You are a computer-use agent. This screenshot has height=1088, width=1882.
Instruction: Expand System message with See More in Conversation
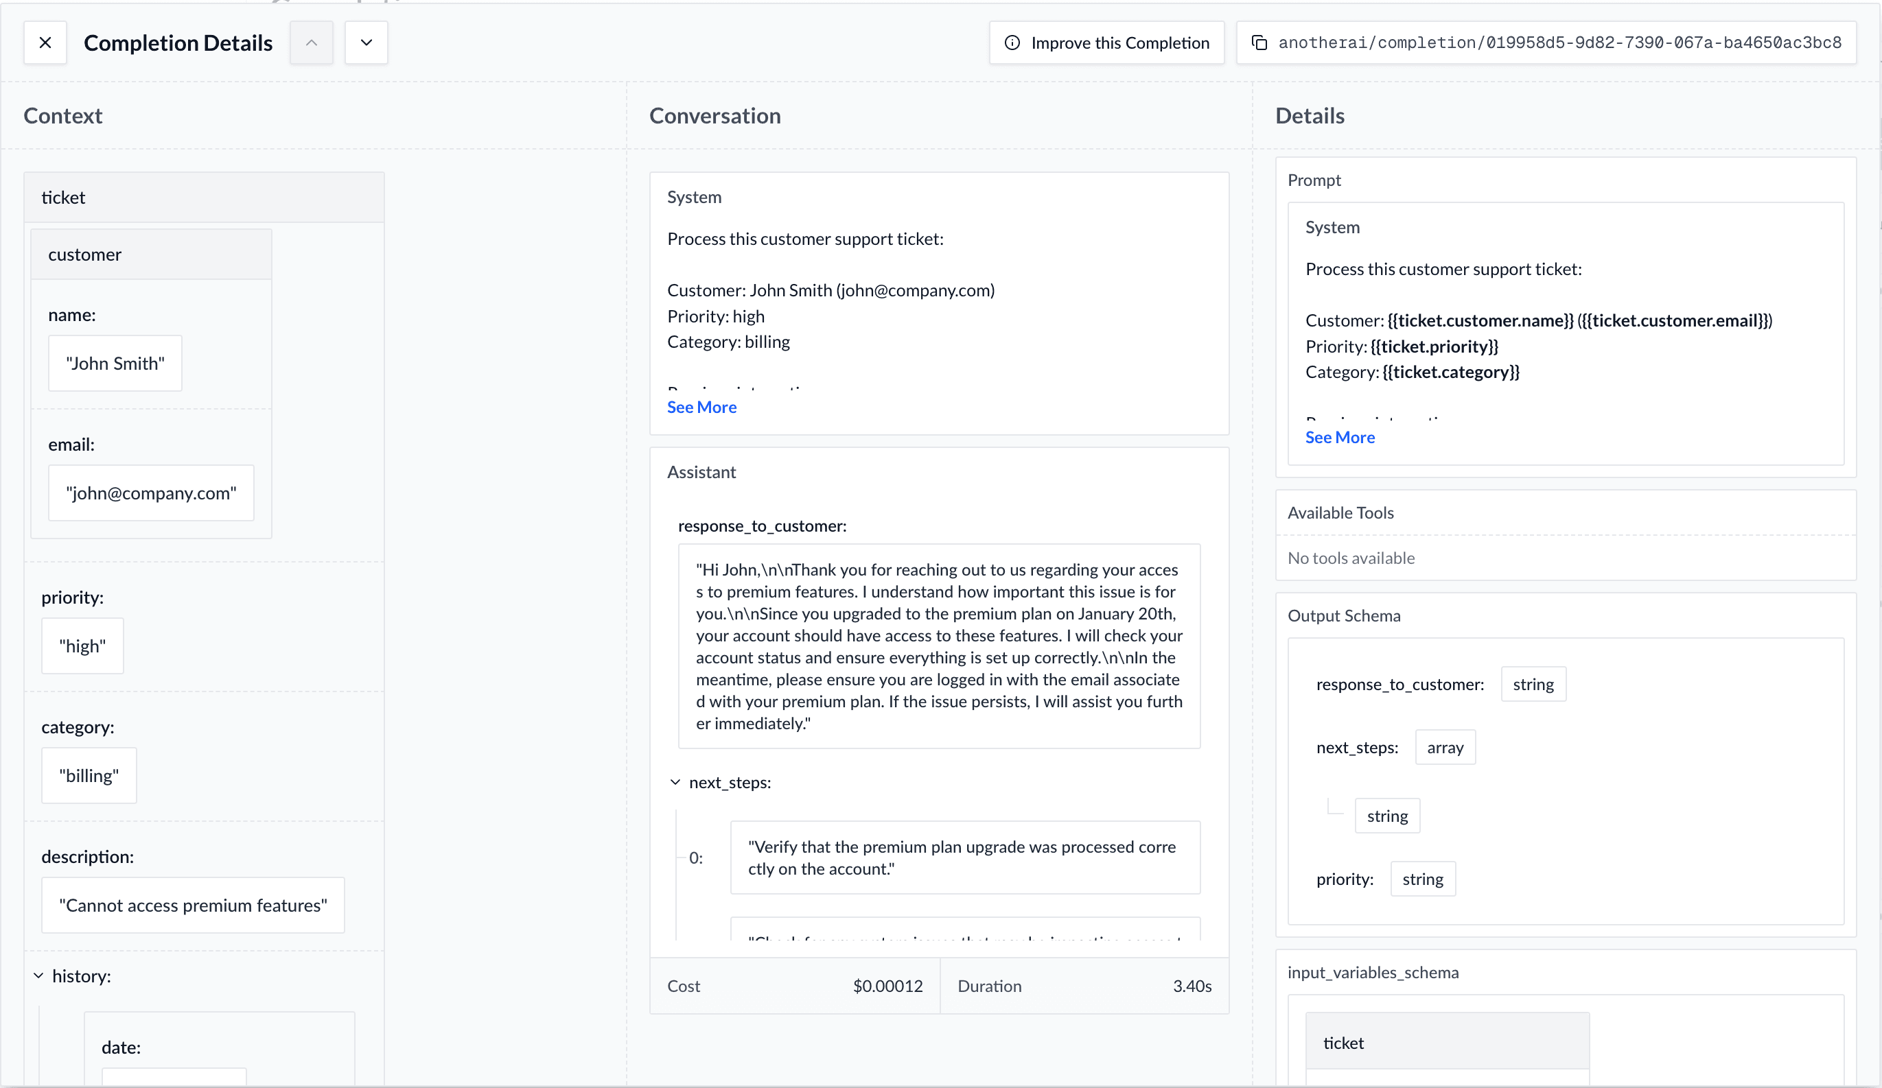pos(701,407)
